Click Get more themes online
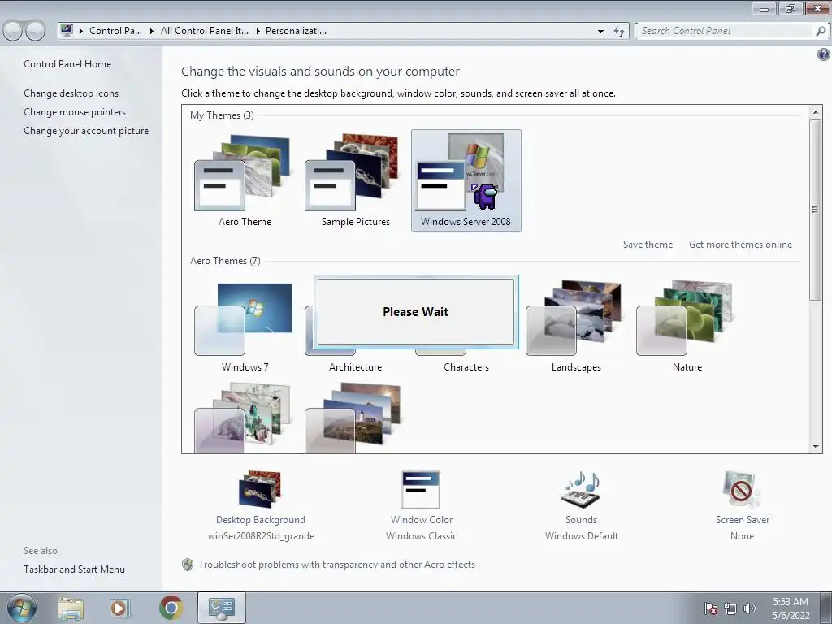This screenshot has width=832, height=624. [740, 245]
